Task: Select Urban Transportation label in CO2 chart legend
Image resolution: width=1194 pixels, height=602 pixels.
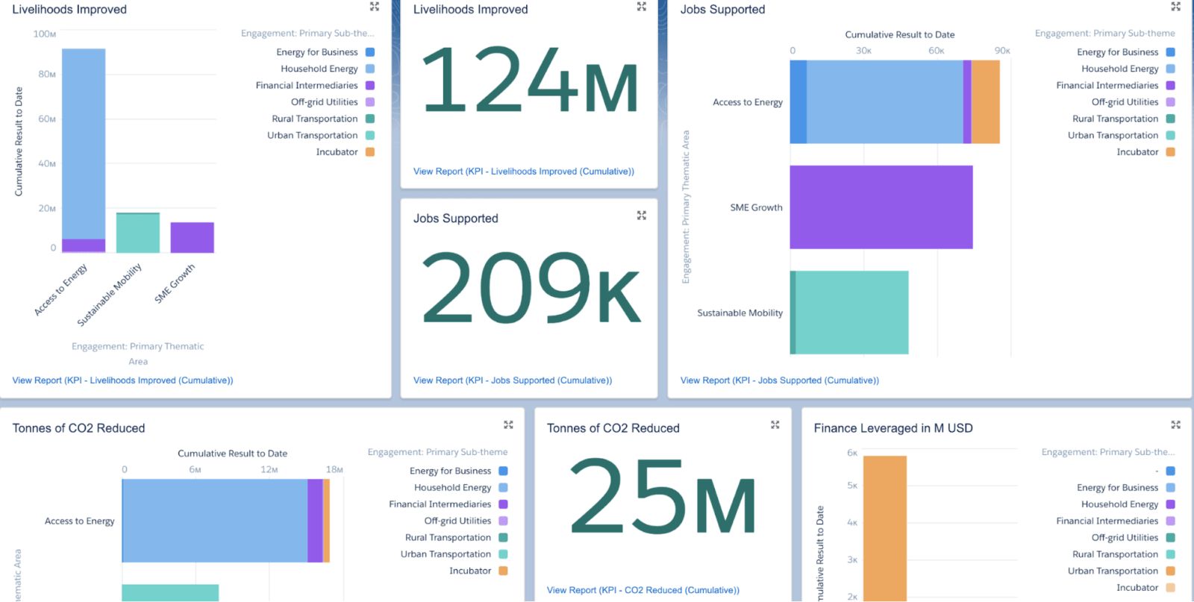Action: [x=446, y=554]
